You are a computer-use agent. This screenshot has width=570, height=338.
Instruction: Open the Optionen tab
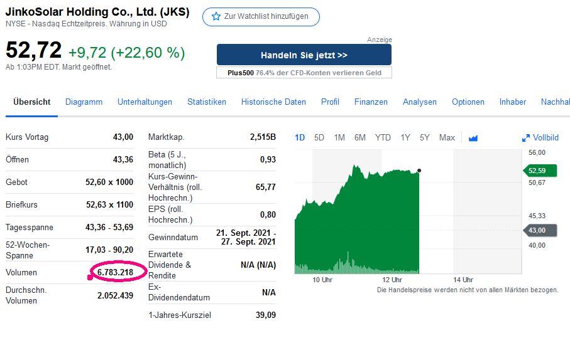[x=468, y=102]
